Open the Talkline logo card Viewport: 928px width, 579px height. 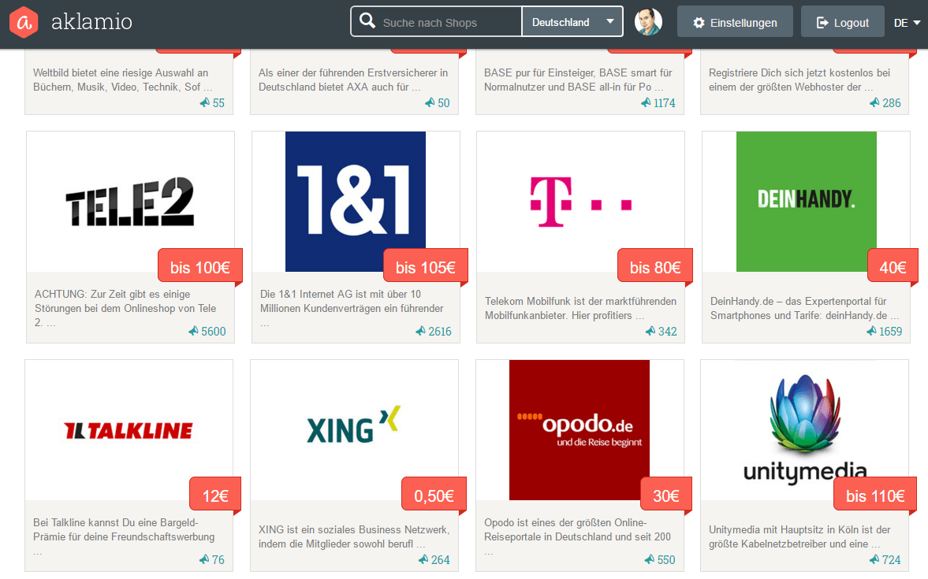(129, 430)
